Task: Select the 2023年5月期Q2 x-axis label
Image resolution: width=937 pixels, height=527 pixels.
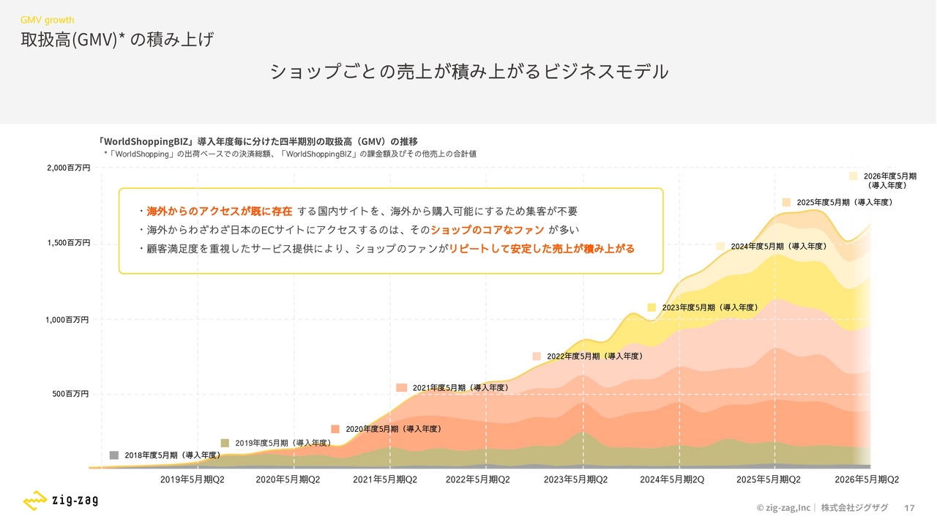Action: tap(575, 480)
